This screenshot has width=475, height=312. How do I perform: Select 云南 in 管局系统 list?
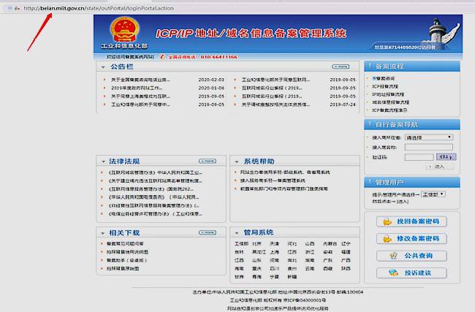click(x=310, y=268)
